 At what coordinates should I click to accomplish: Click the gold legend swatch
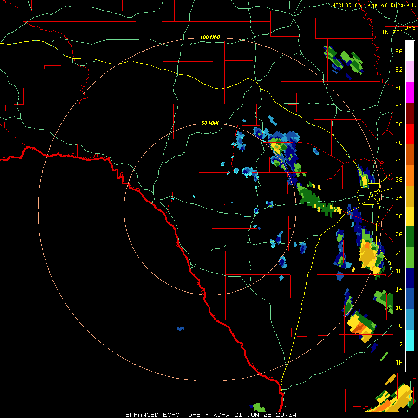click(410, 196)
